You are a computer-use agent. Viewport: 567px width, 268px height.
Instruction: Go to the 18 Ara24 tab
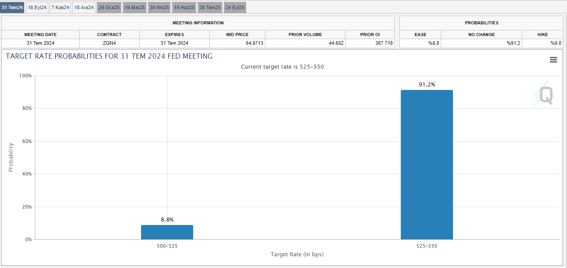(84, 7)
